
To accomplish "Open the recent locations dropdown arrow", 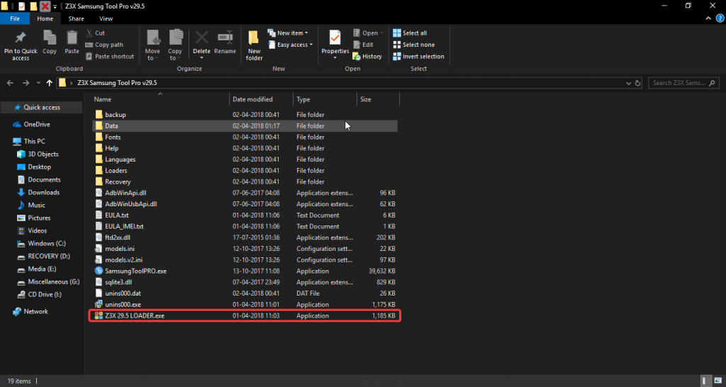I will (38, 84).
